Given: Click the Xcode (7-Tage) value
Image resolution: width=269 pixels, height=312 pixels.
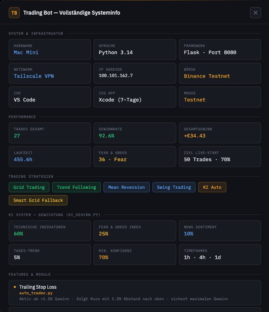Looking at the screenshot, I should tap(120, 100).
